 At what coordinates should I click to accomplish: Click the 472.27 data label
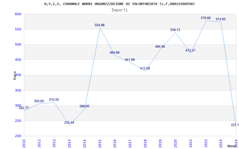click(x=190, y=50)
